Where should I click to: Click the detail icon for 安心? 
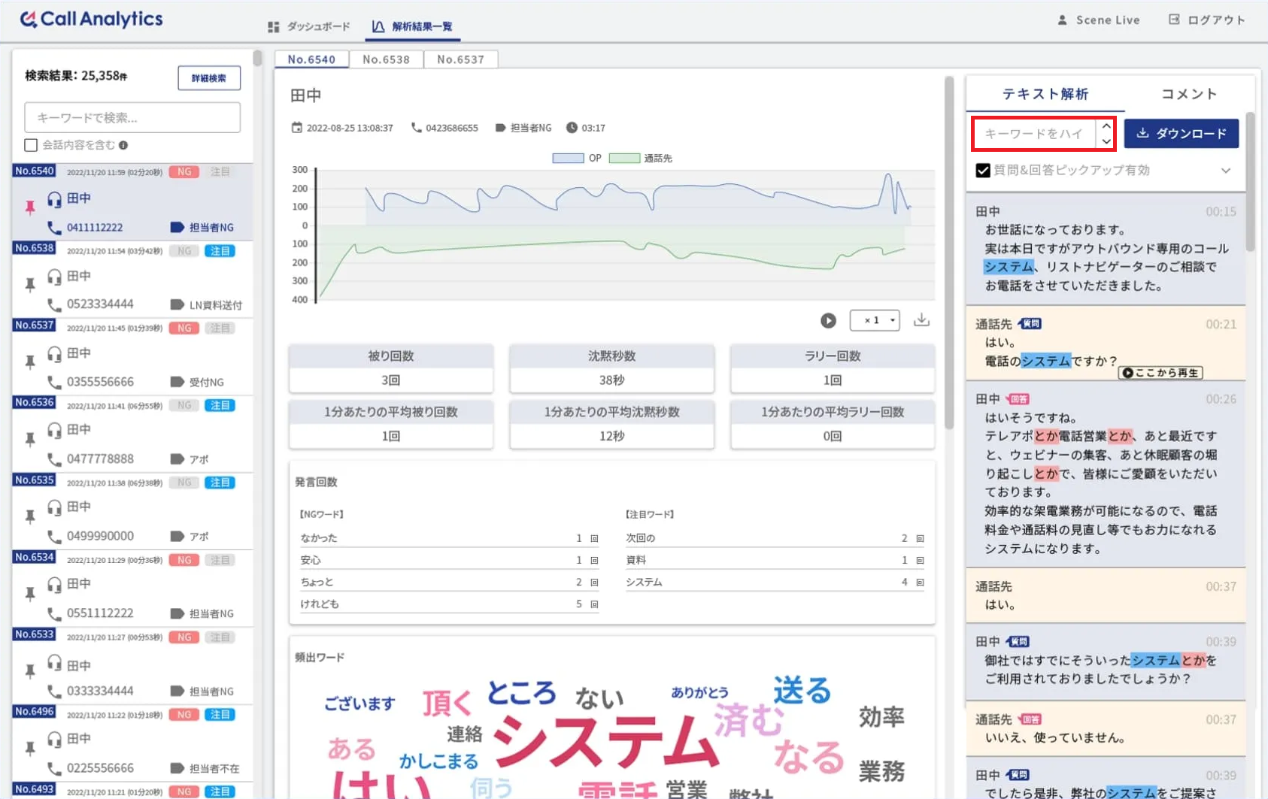point(594,561)
